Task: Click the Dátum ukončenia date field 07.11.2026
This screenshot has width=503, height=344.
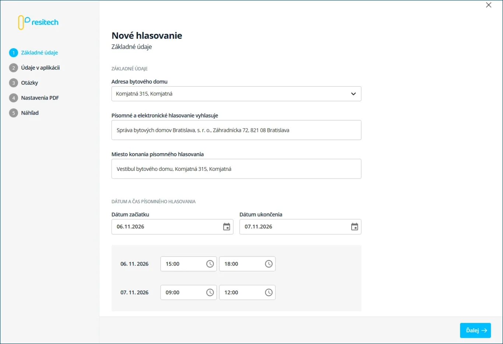Action: click(x=300, y=227)
